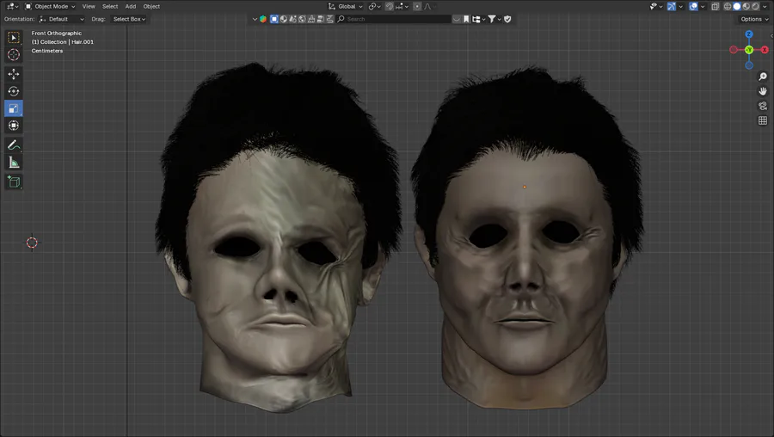Select the Measure tool
774x437 pixels.
coord(13,163)
